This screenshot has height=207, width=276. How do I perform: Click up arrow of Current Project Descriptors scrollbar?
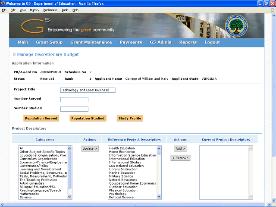[x=250, y=148]
